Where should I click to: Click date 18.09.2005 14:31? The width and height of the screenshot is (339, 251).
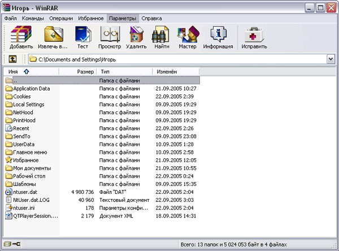tap(176, 216)
